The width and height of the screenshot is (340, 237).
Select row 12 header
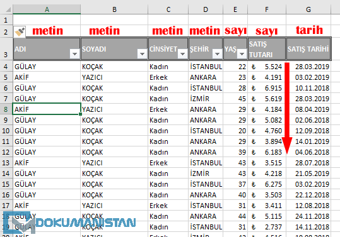pyautogui.click(x=6, y=152)
